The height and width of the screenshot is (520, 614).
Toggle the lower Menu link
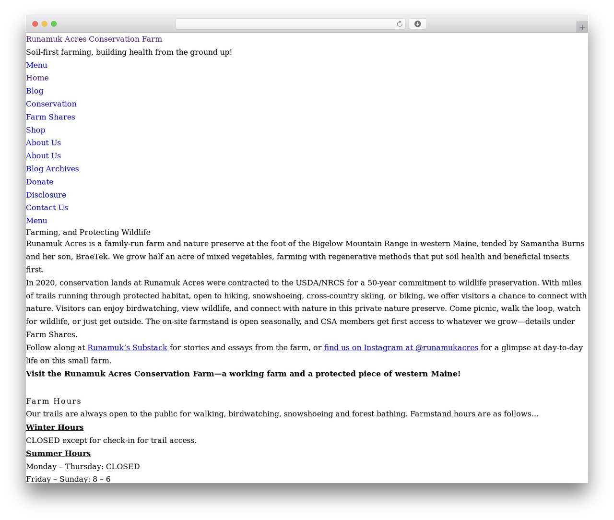(36, 221)
